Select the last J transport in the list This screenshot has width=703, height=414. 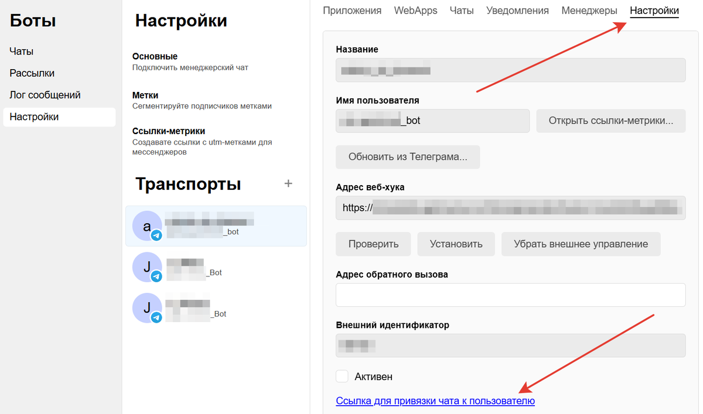[216, 308]
